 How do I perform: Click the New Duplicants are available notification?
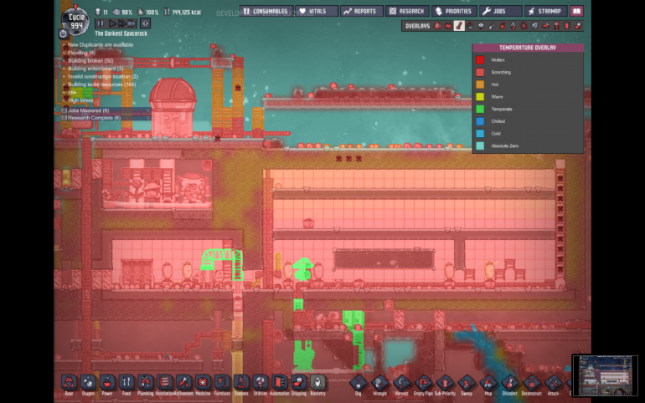[101, 45]
